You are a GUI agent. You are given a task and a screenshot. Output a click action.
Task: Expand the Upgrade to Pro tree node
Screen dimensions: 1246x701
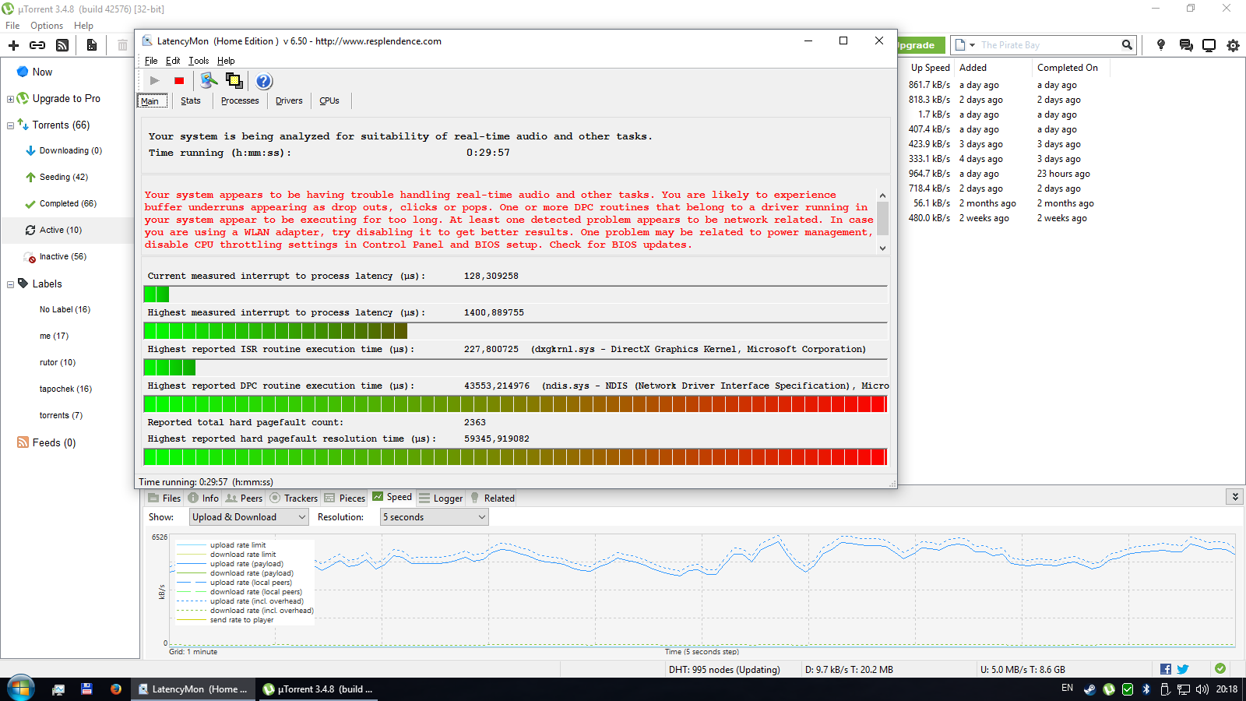(10, 99)
